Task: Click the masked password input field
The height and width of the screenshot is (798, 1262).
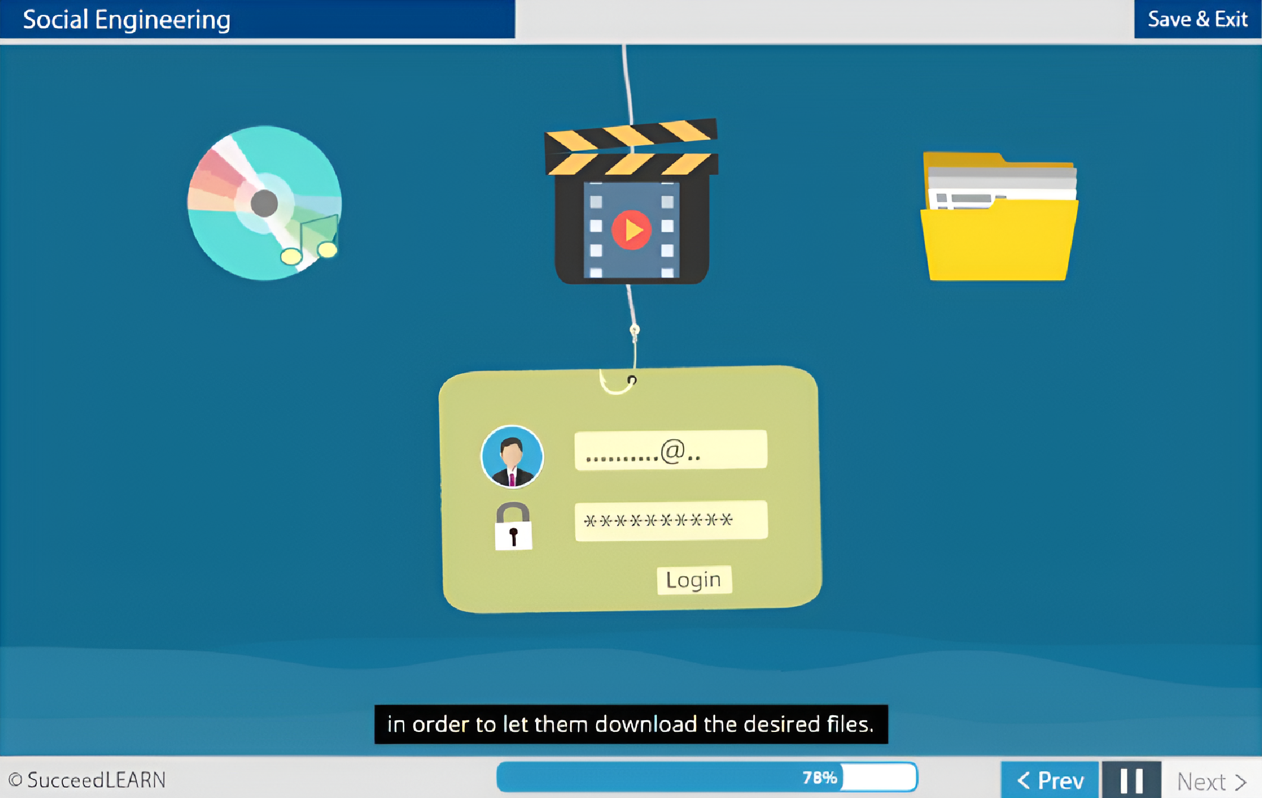Action: click(671, 521)
